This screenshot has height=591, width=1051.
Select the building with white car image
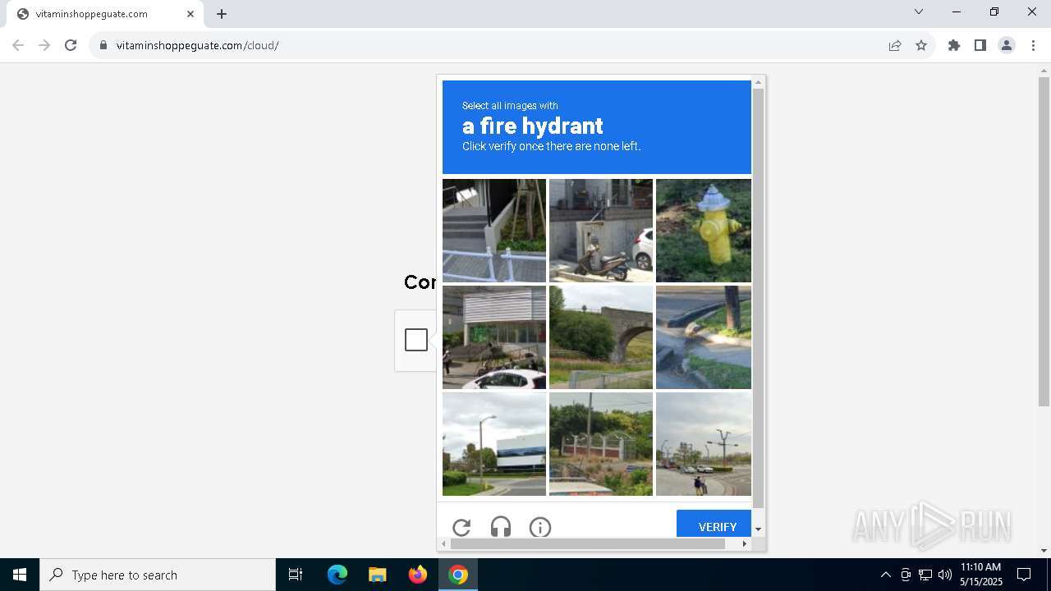494,337
